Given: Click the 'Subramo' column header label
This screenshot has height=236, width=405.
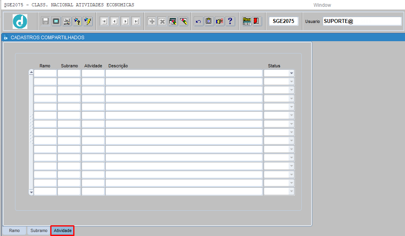Looking at the screenshot, I should (70, 66).
